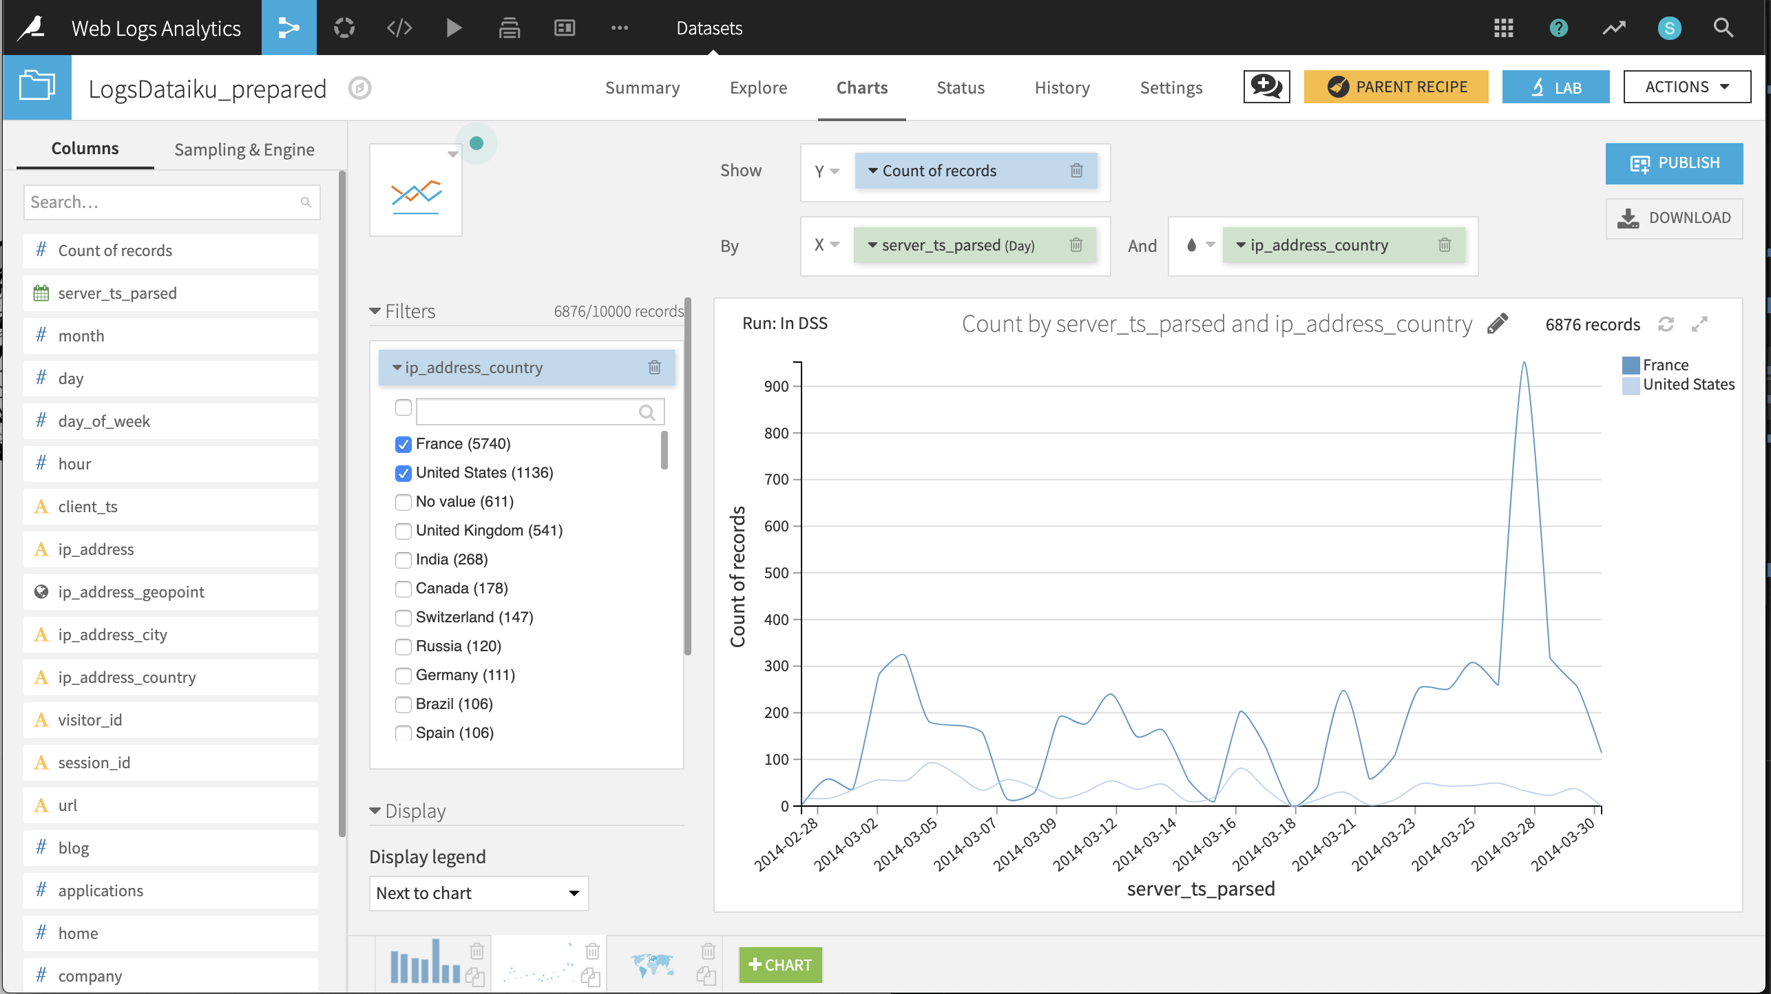Open the dashboards icon in top bar
Viewport: 1771px width, 994px height.
565,28
